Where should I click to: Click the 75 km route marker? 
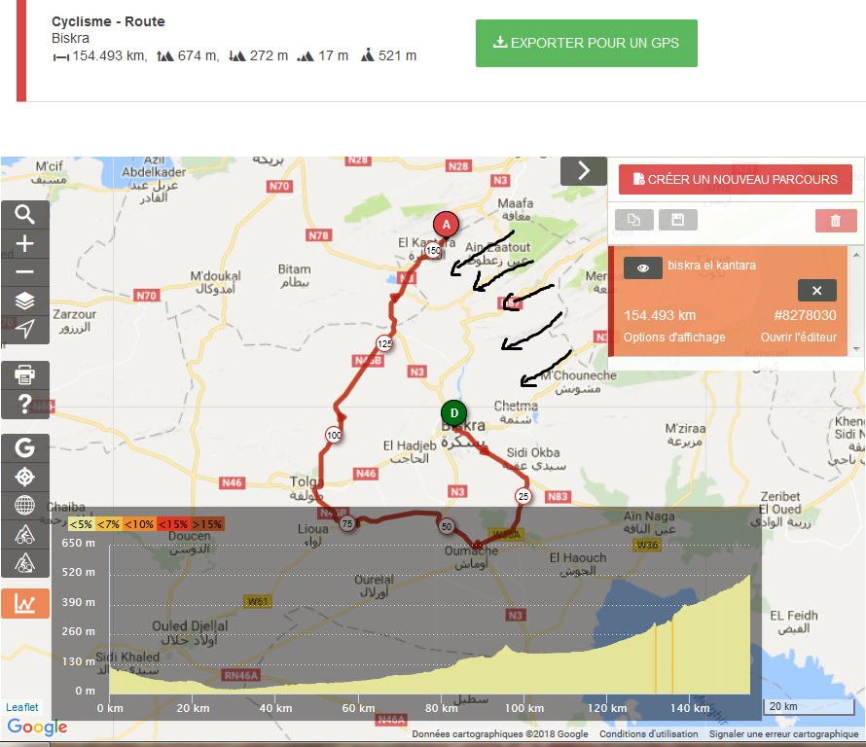tap(346, 523)
